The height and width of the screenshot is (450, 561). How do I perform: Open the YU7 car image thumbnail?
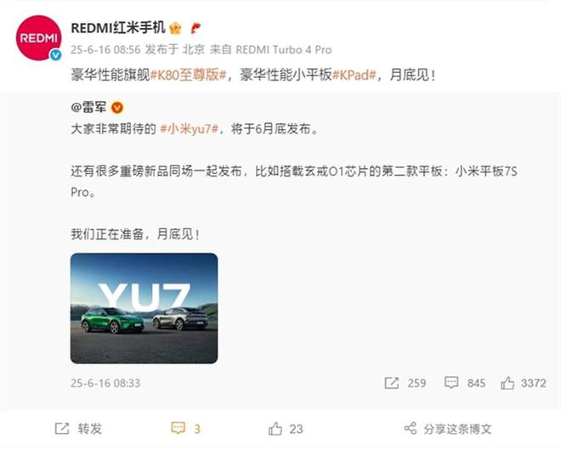[x=144, y=308]
